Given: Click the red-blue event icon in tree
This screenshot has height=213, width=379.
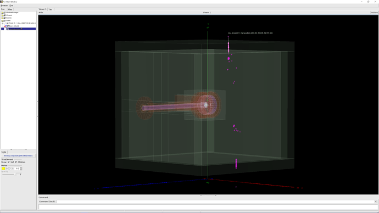Looking at the screenshot, I should pyautogui.click(x=5, y=26).
